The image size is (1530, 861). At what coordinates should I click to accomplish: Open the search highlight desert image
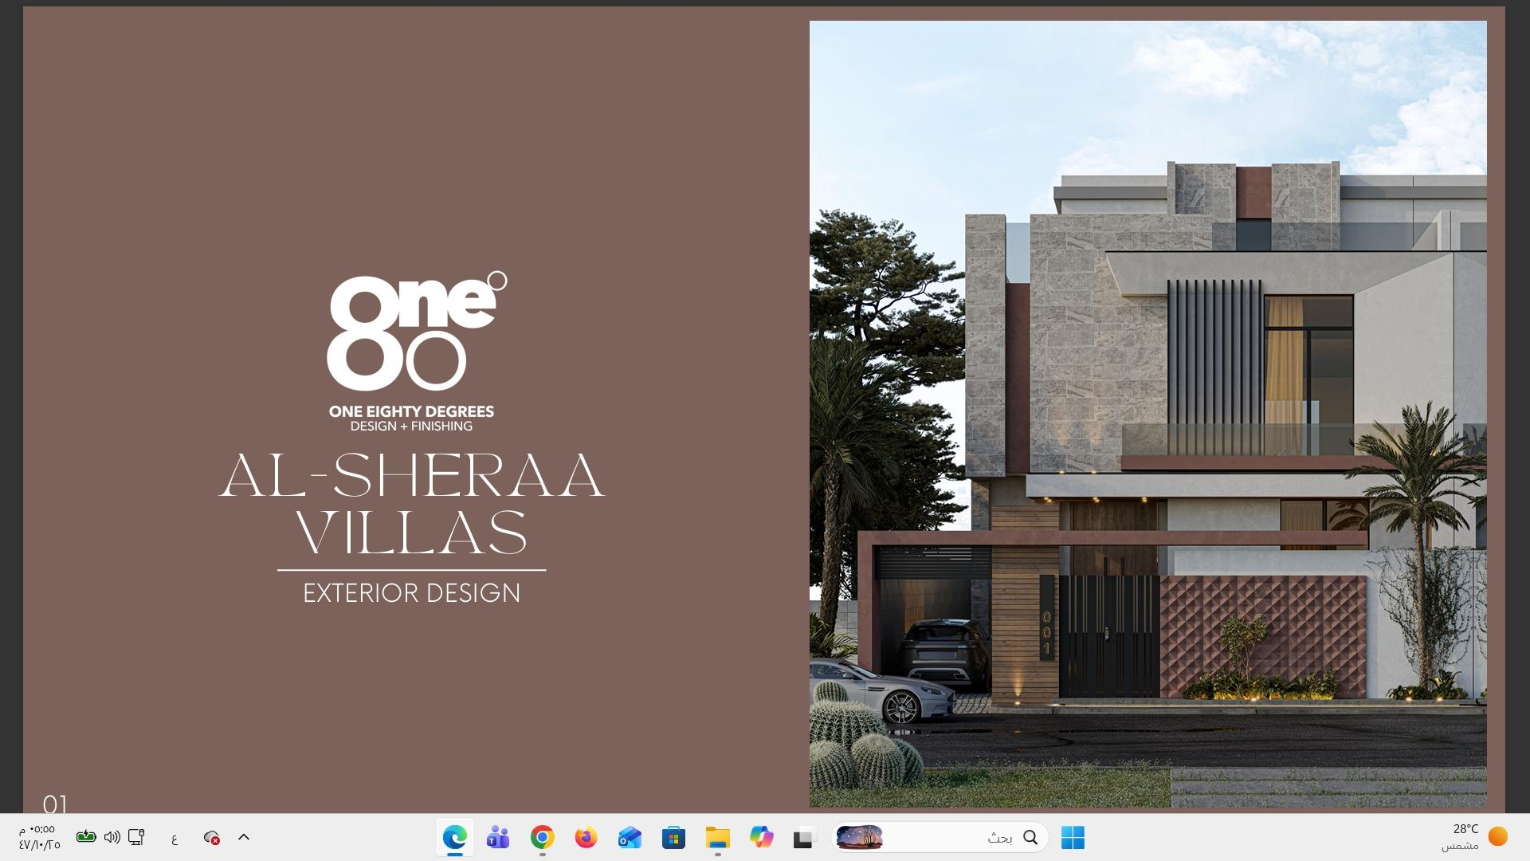coord(860,838)
